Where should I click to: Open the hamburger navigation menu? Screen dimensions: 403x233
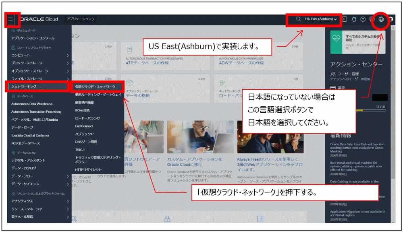coord(10,19)
